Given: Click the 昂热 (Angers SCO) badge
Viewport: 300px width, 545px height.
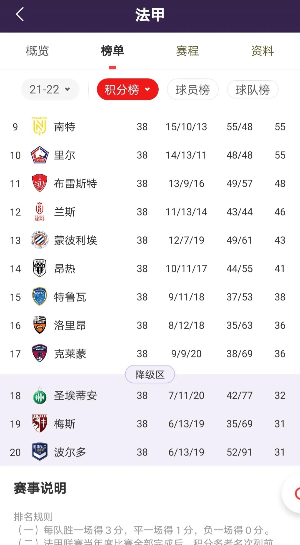Looking at the screenshot, I should (x=39, y=268).
